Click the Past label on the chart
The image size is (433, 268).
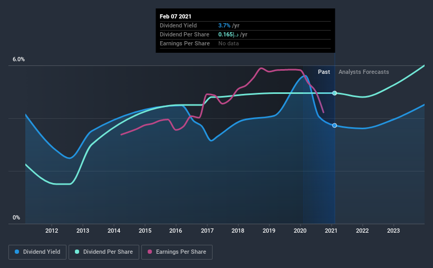click(324, 72)
